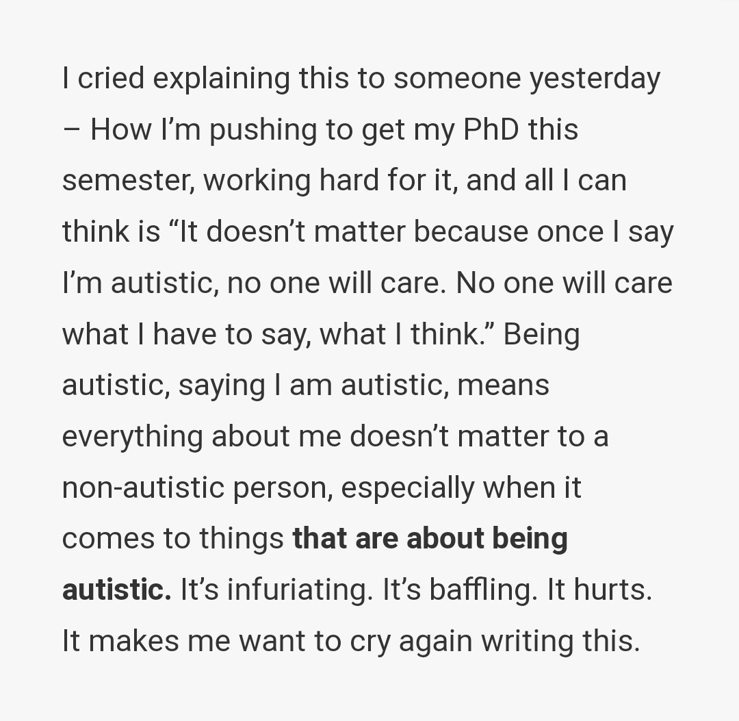Click the bold word 'autistic.'
The height and width of the screenshot is (721, 739).
click(117, 590)
